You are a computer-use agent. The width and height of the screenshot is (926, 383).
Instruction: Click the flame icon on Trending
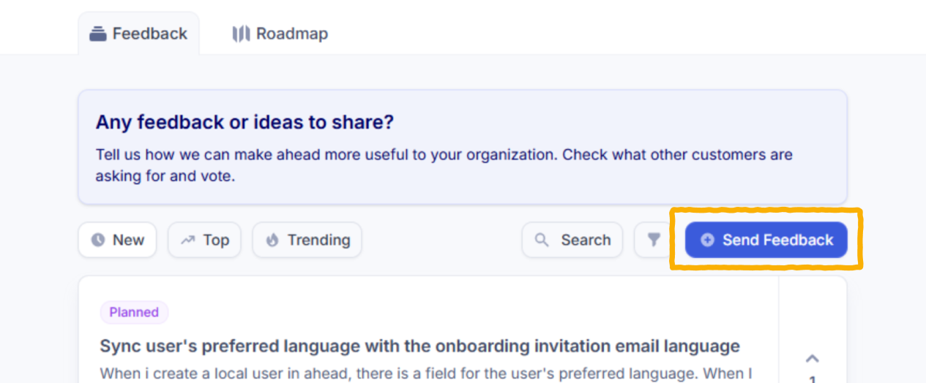tap(272, 240)
